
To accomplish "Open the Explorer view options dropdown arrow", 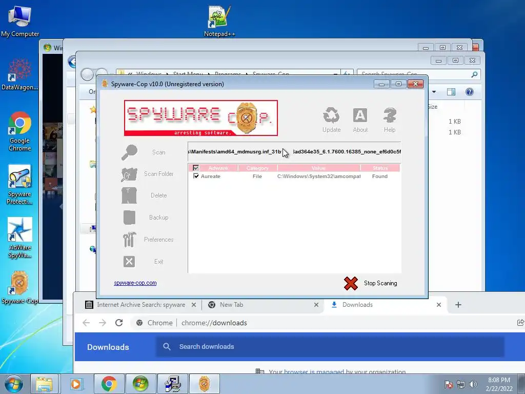I will pyautogui.click(x=434, y=92).
